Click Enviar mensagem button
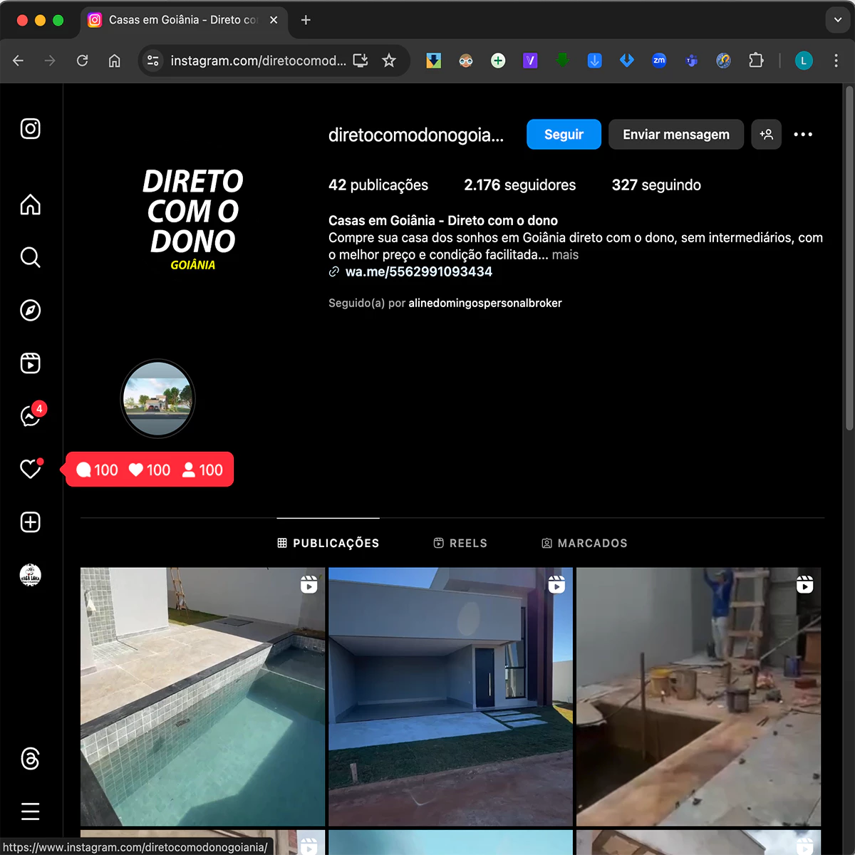 click(x=675, y=135)
